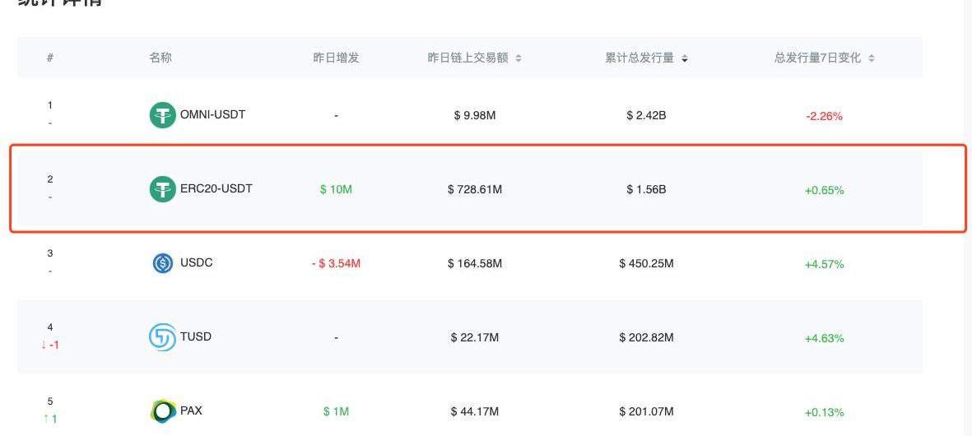Click the $ 728.61M transaction value

coord(475,189)
